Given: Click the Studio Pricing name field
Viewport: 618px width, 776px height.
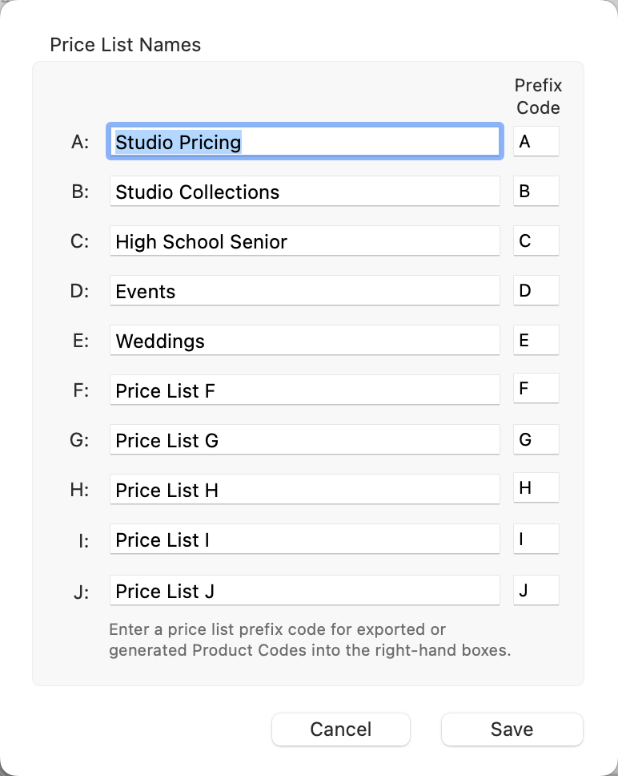Looking at the screenshot, I should tap(304, 142).
